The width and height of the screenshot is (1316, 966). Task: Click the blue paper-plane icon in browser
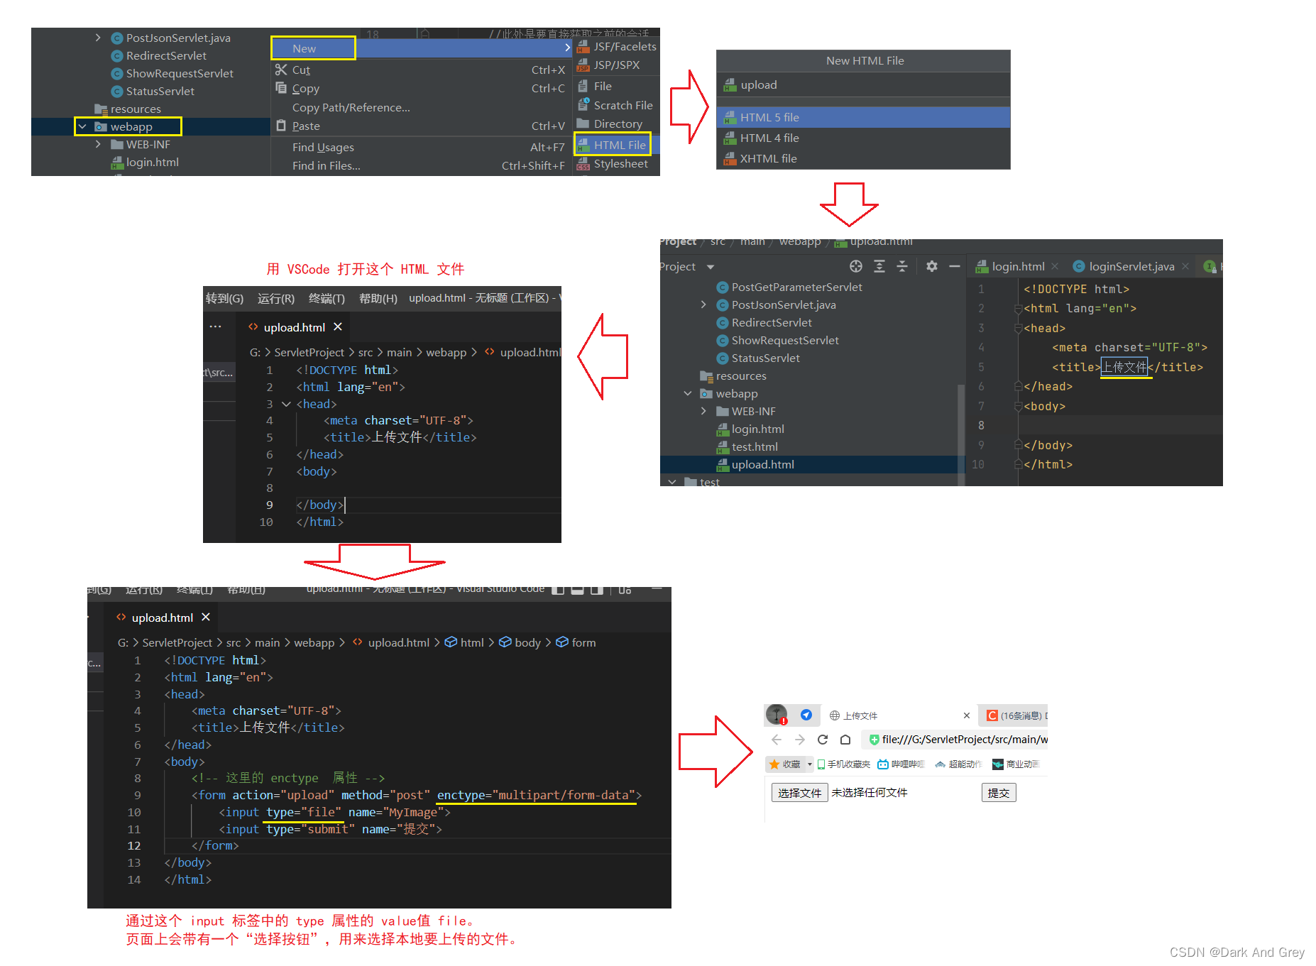pyautogui.click(x=806, y=715)
